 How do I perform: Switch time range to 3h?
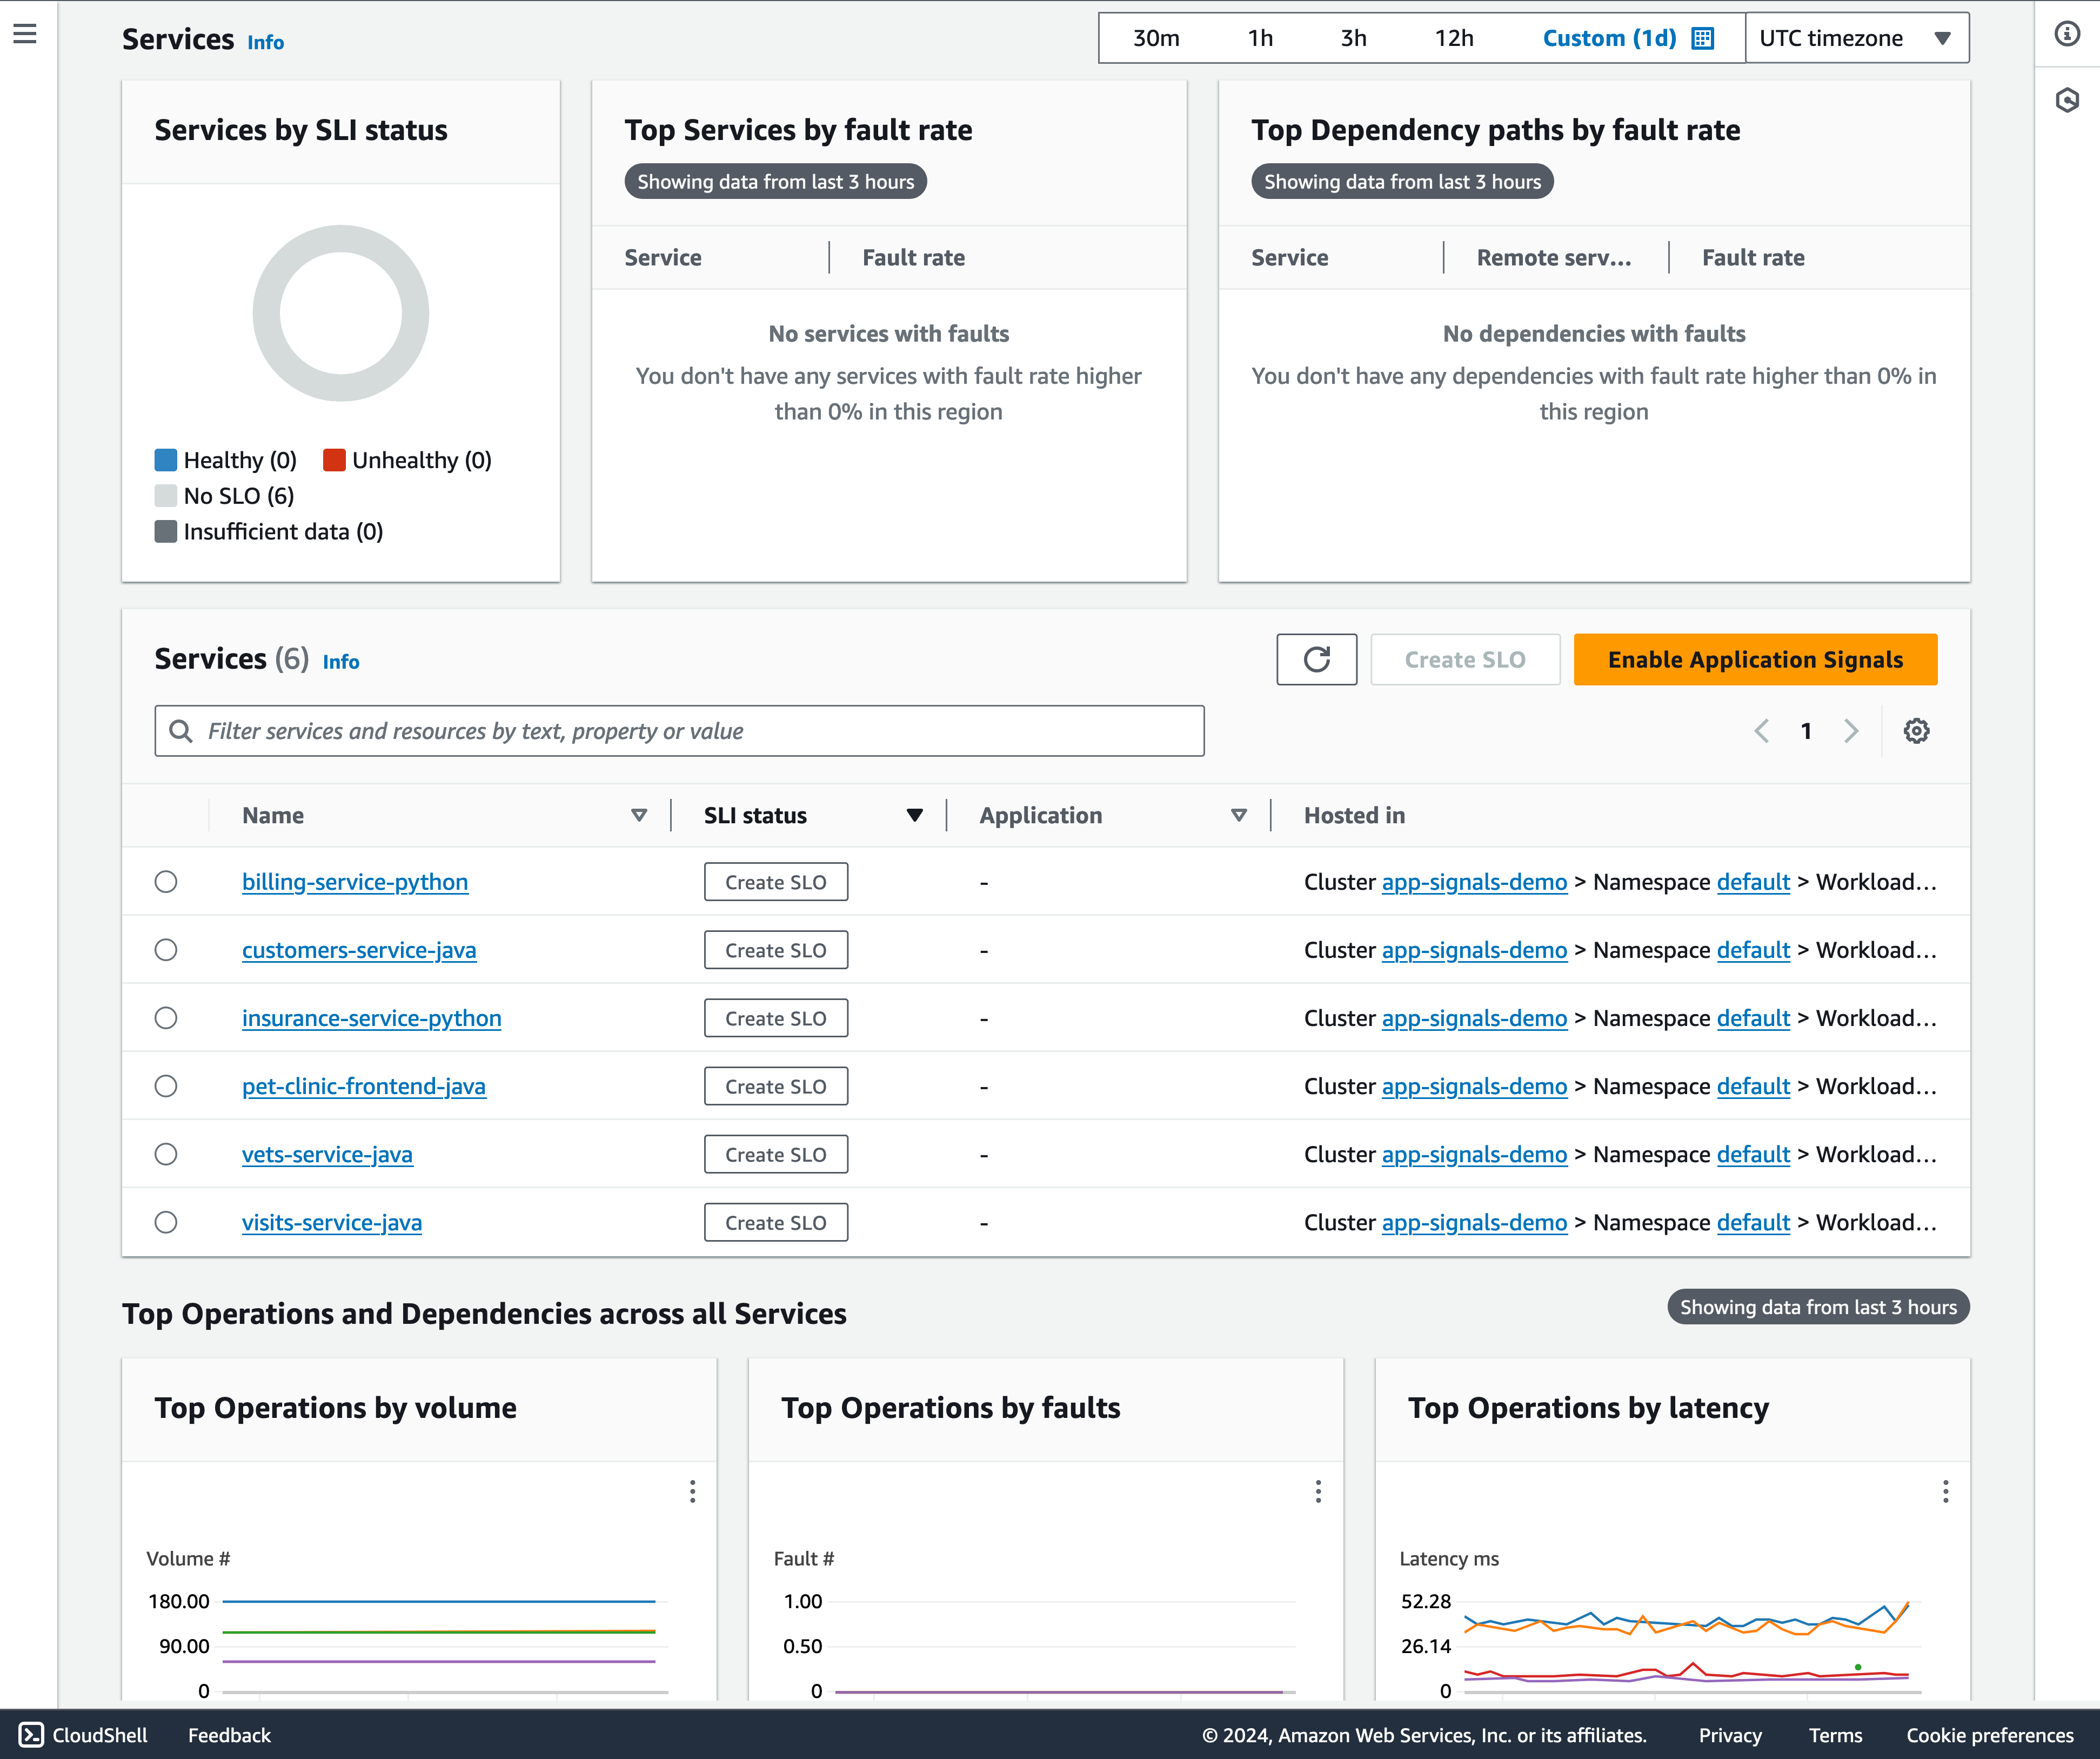(x=1353, y=38)
